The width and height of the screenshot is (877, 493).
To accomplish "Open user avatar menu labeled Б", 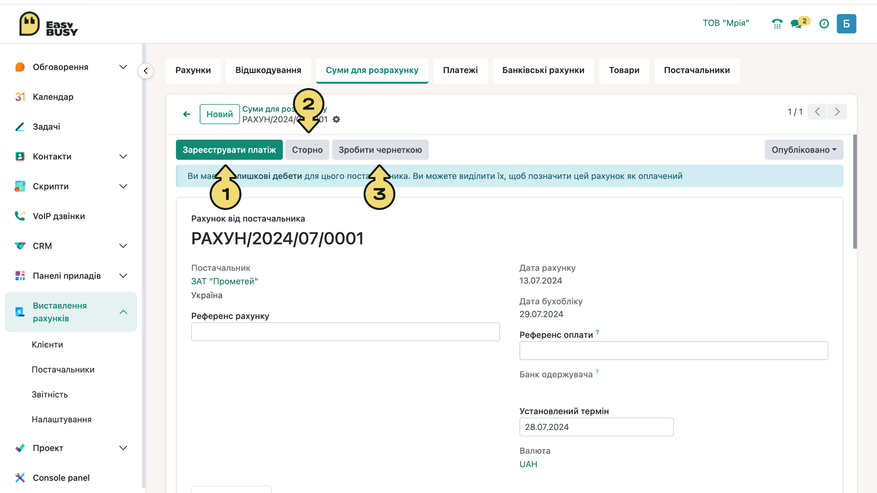I will tap(846, 24).
